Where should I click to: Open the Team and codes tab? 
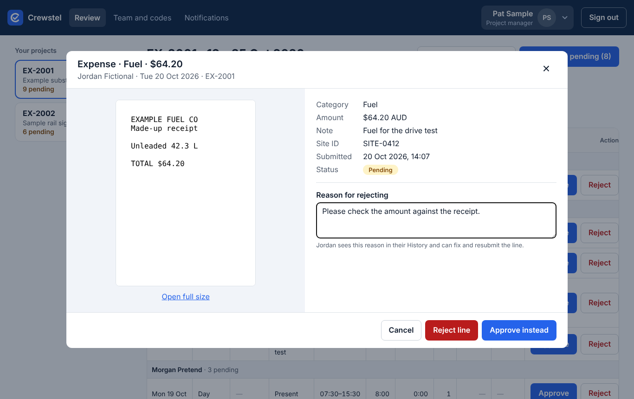142,18
